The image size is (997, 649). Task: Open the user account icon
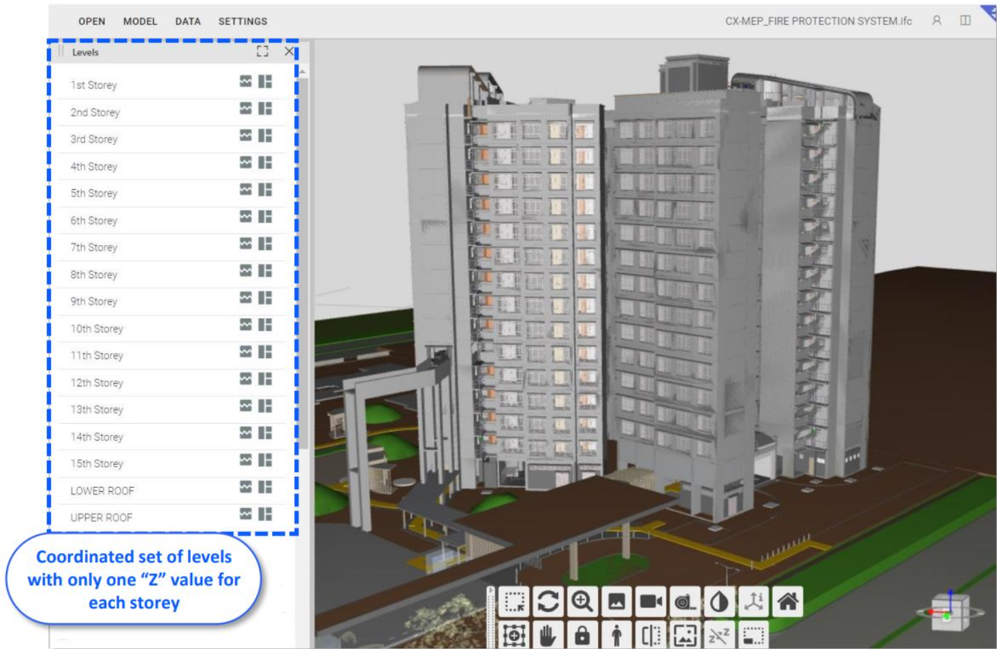tap(937, 20)
